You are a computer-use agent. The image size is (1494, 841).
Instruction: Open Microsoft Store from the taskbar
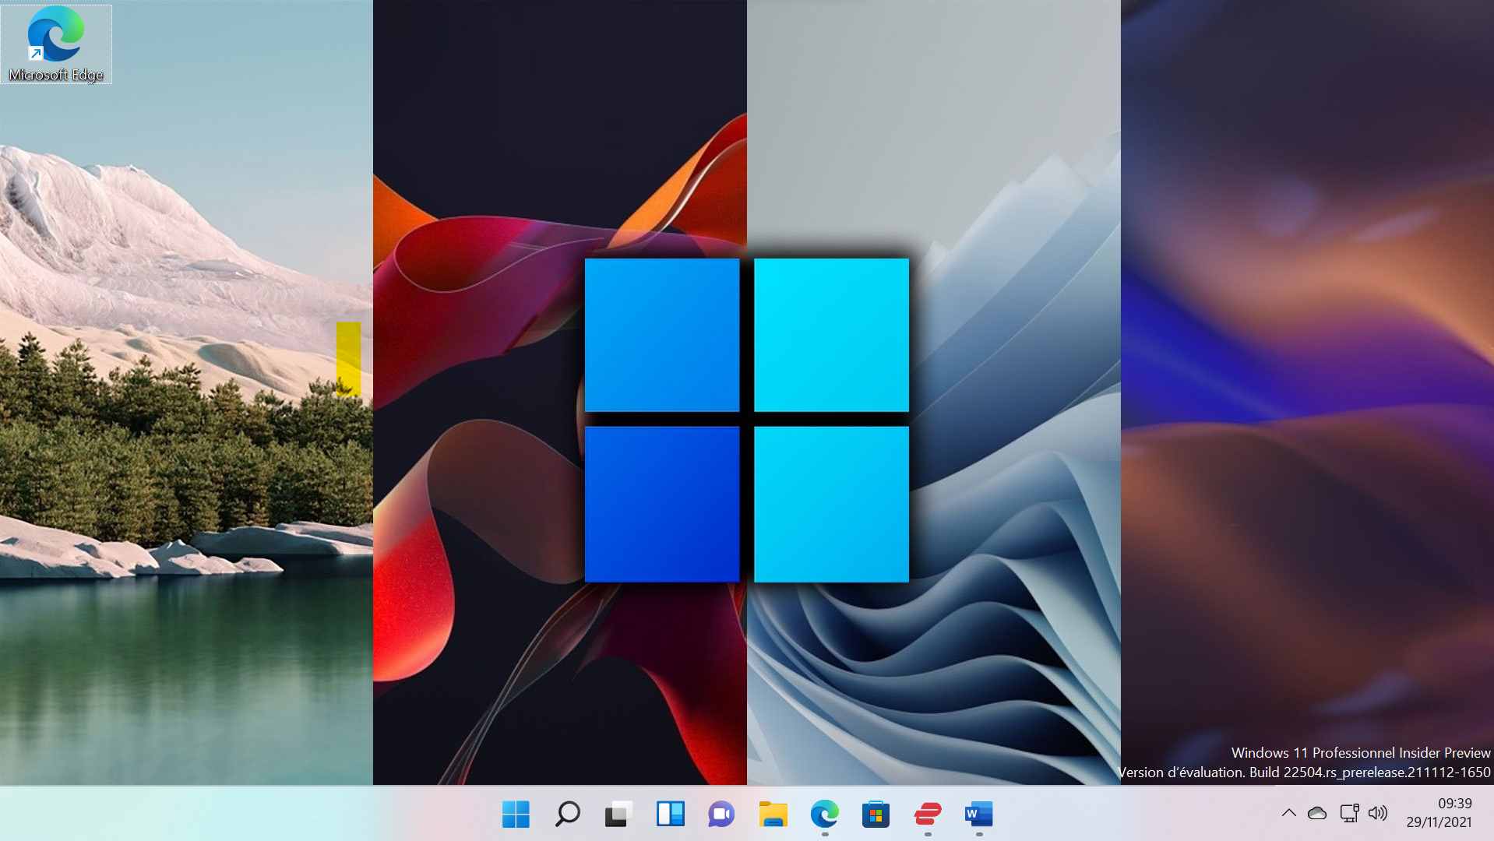pyautogui.click(x=876, y=815)
